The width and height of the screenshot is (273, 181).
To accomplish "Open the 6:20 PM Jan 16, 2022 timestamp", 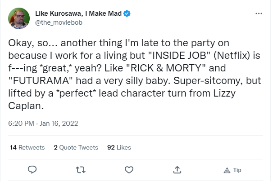I will (x=42, y=122).
